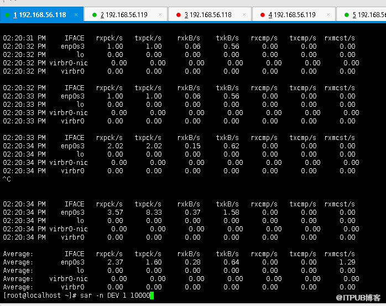Close tab 4 192.168.56.119
This screenshot has width=386, height=306.
[x=328, y=15]
